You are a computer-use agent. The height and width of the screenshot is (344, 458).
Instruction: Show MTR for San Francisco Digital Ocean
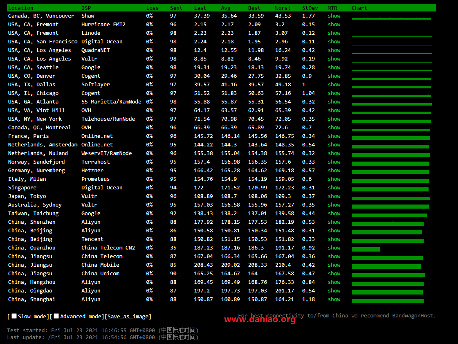click(334, 41)
